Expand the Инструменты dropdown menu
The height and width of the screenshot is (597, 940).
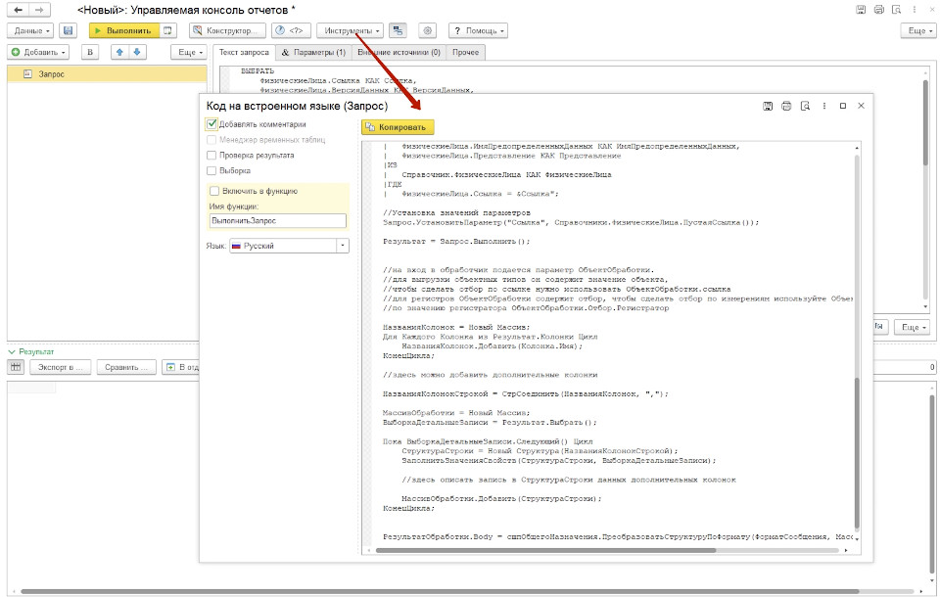[349, 31]
